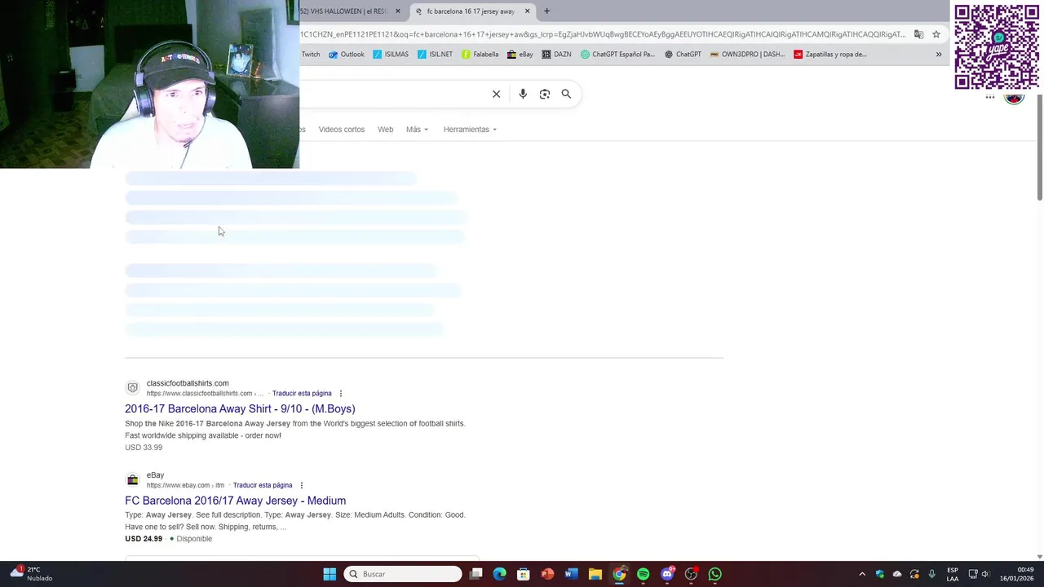Open the DAZN bookmark
The width and height of the screenshot is (1044, 587).
pyautogui.click(x=557, y=55)
